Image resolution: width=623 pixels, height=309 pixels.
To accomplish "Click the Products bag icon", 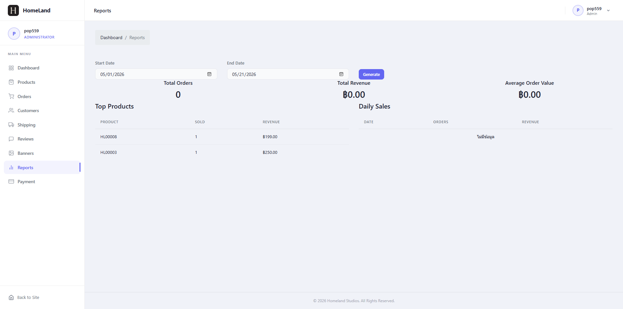I will click(x=11, y=82).
